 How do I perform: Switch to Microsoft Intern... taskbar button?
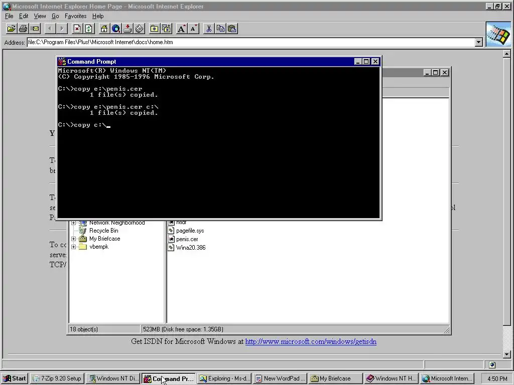(447, 378)
